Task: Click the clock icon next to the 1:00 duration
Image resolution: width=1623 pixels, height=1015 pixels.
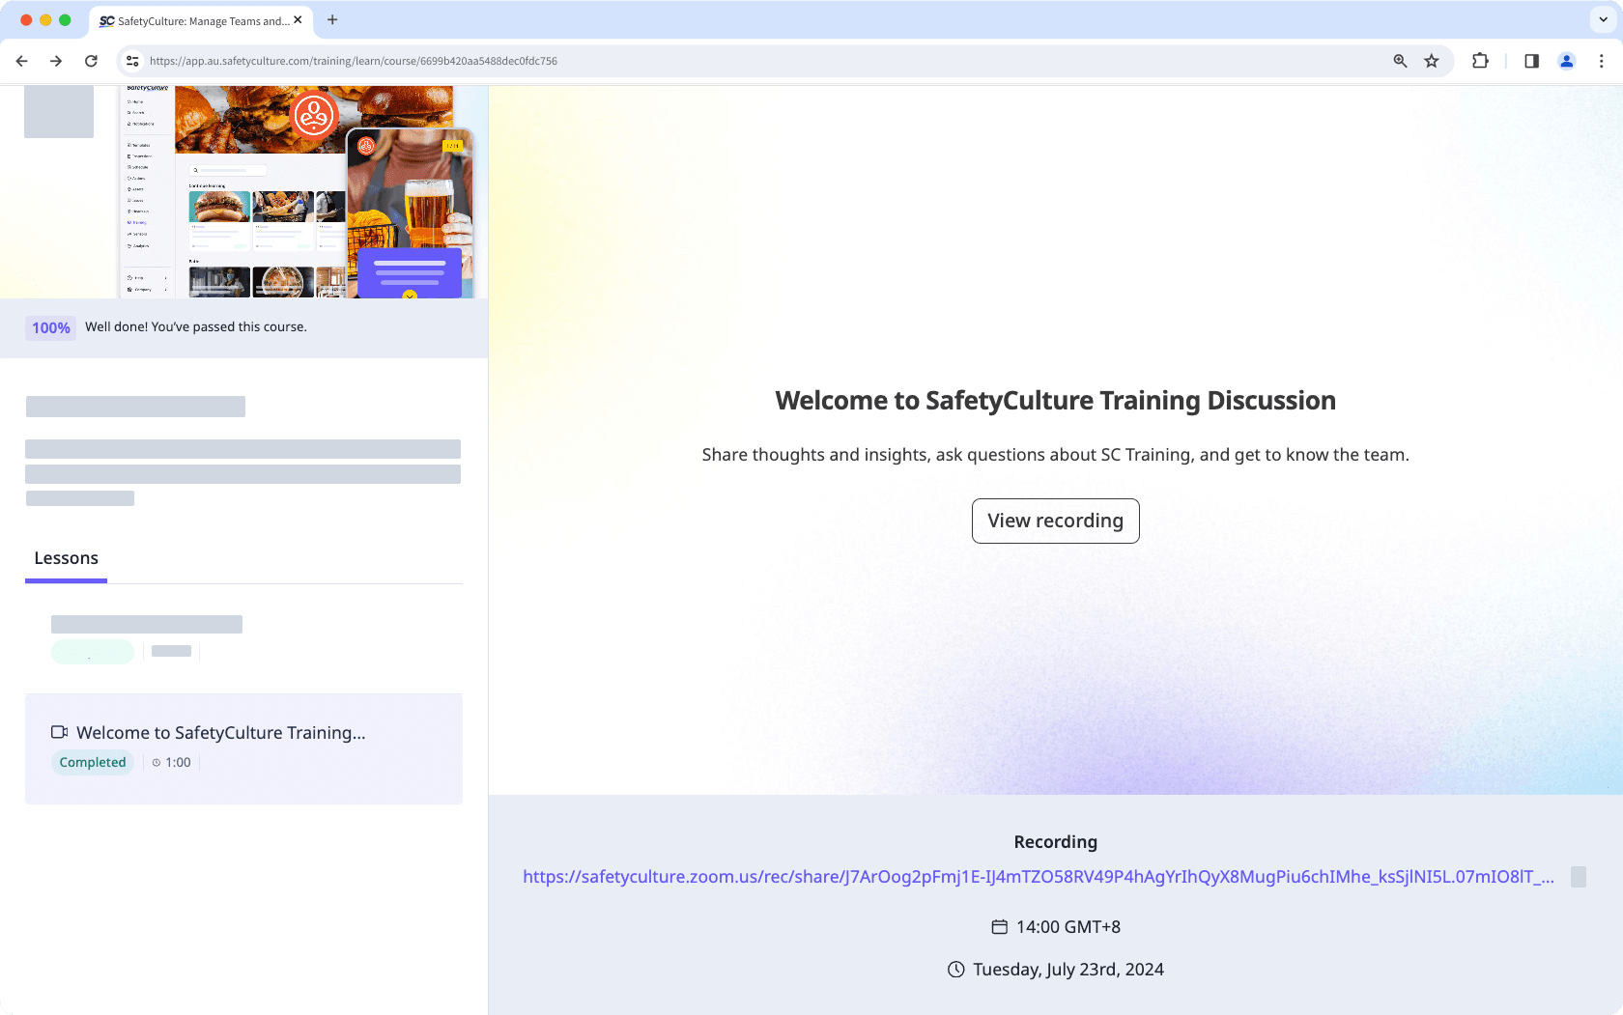Action: click(156, 762)
